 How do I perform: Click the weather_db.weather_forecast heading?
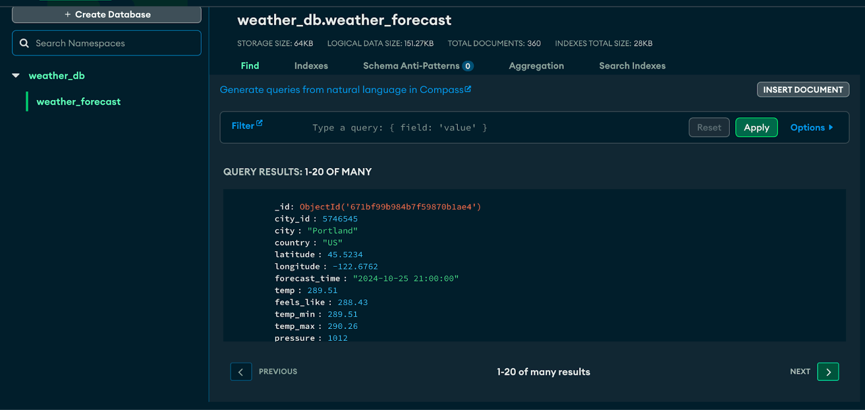344,20
